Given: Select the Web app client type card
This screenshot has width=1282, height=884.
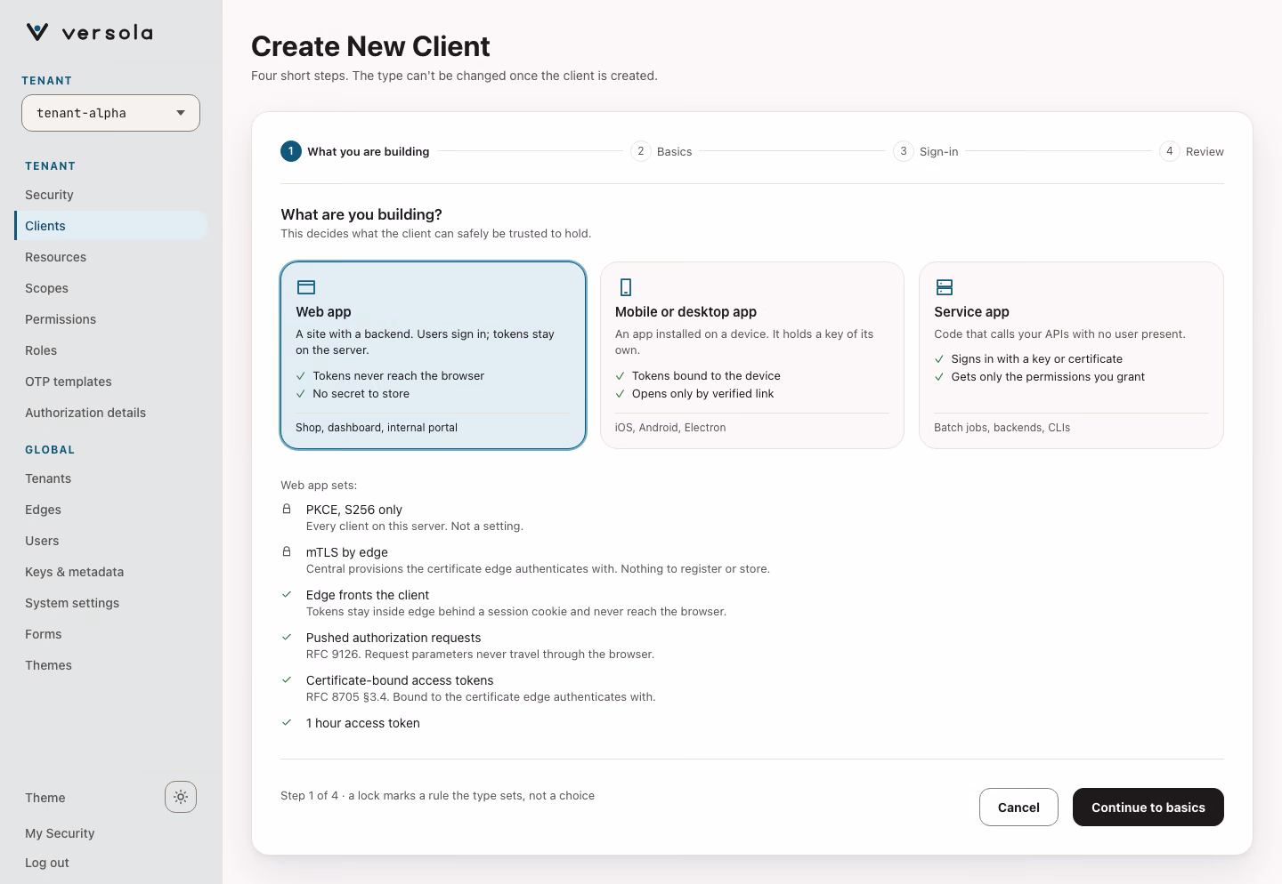Looking at the screenshot, I should point(434,355).
